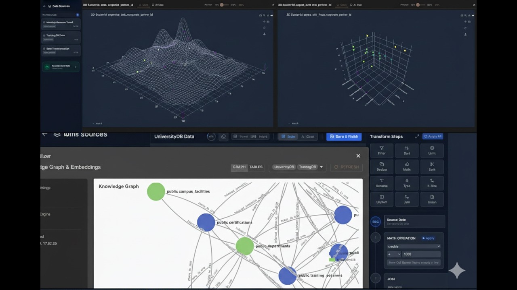517x290 pixels.
Task: Click the Save & Finish button
Action: [345, 137]
